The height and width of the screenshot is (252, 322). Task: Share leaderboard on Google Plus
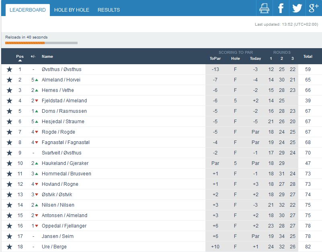click(313, 8)
